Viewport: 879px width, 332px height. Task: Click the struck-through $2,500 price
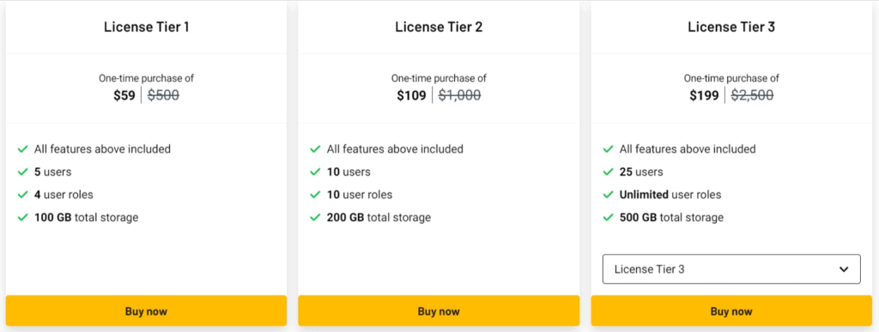click(752, 96)
